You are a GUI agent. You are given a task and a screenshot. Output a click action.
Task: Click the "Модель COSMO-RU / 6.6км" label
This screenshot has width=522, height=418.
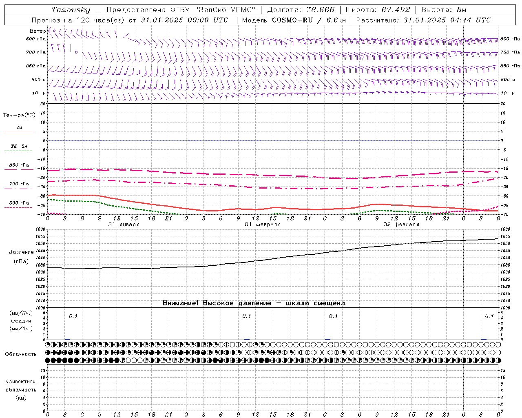294,20
